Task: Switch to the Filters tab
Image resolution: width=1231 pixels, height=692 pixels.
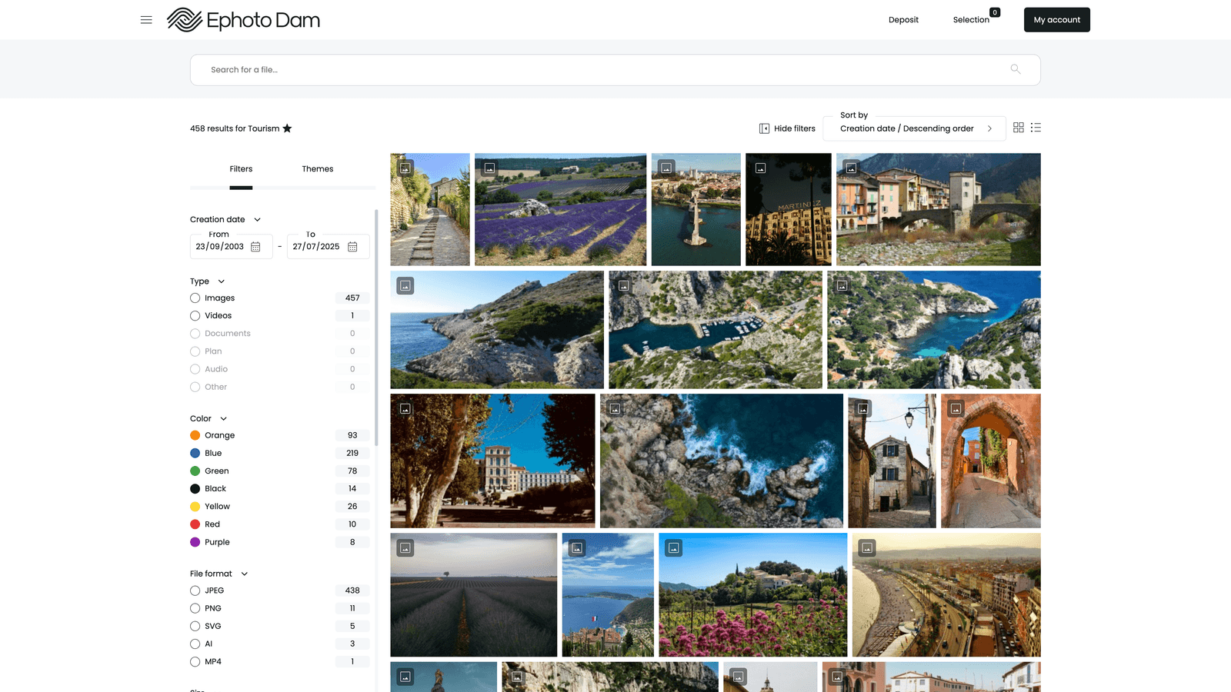Action: point(241,169)
